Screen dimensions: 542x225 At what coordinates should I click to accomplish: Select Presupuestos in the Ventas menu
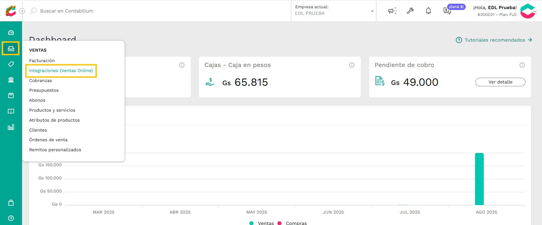point(44,90)
